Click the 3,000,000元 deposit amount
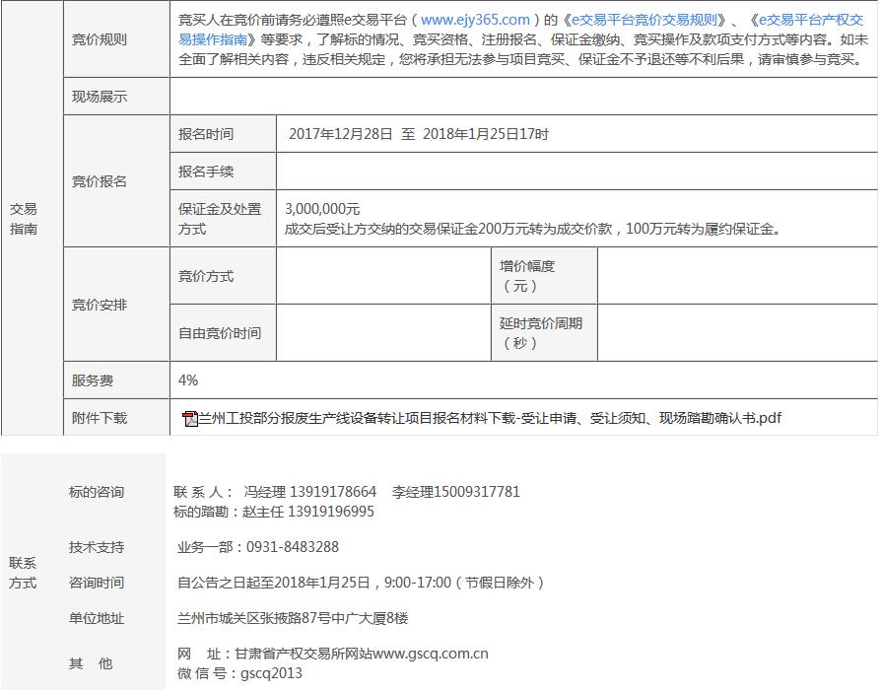 coord(322,209)
